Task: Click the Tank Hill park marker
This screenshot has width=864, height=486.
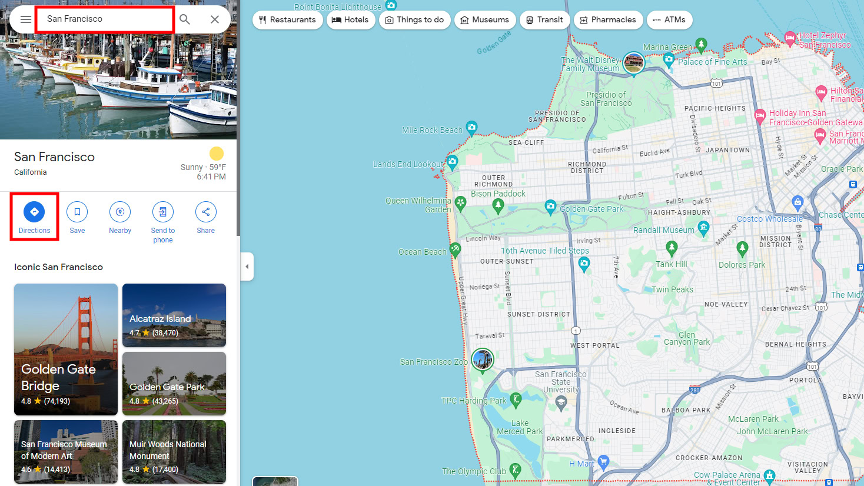Action: pyautogui.click(x=672, y=248)
